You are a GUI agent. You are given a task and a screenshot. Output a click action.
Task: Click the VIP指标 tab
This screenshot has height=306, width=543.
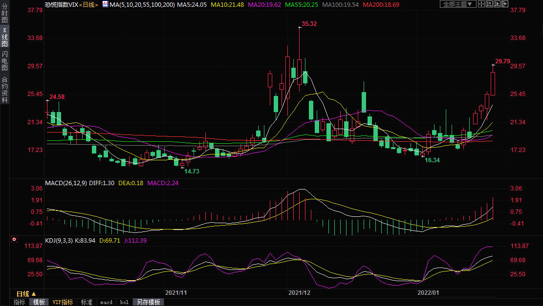[63, 302]
